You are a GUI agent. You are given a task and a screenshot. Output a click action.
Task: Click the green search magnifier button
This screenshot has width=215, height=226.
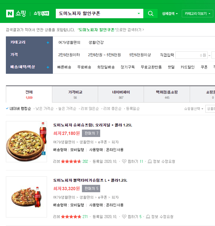150,14
